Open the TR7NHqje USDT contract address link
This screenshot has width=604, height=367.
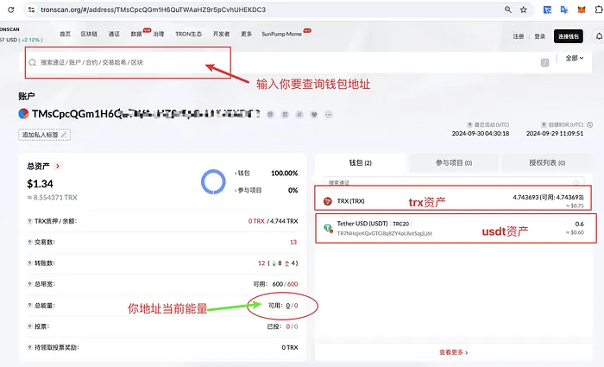point(385,233)
